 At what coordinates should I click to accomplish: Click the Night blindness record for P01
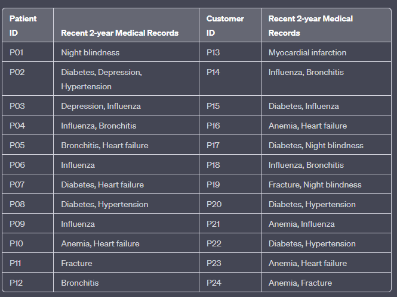click(126, 52)
